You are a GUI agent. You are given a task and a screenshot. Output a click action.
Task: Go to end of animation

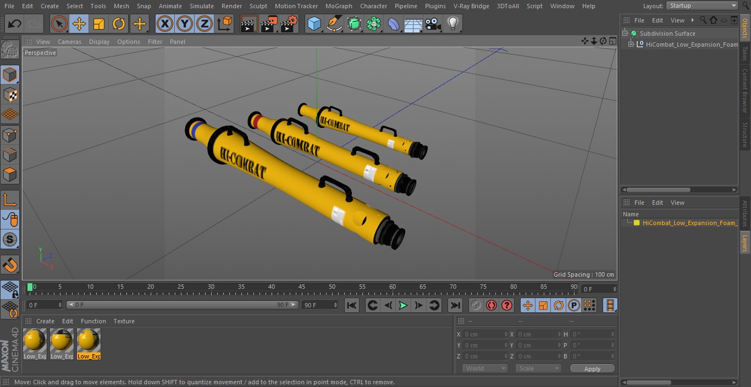455,305
